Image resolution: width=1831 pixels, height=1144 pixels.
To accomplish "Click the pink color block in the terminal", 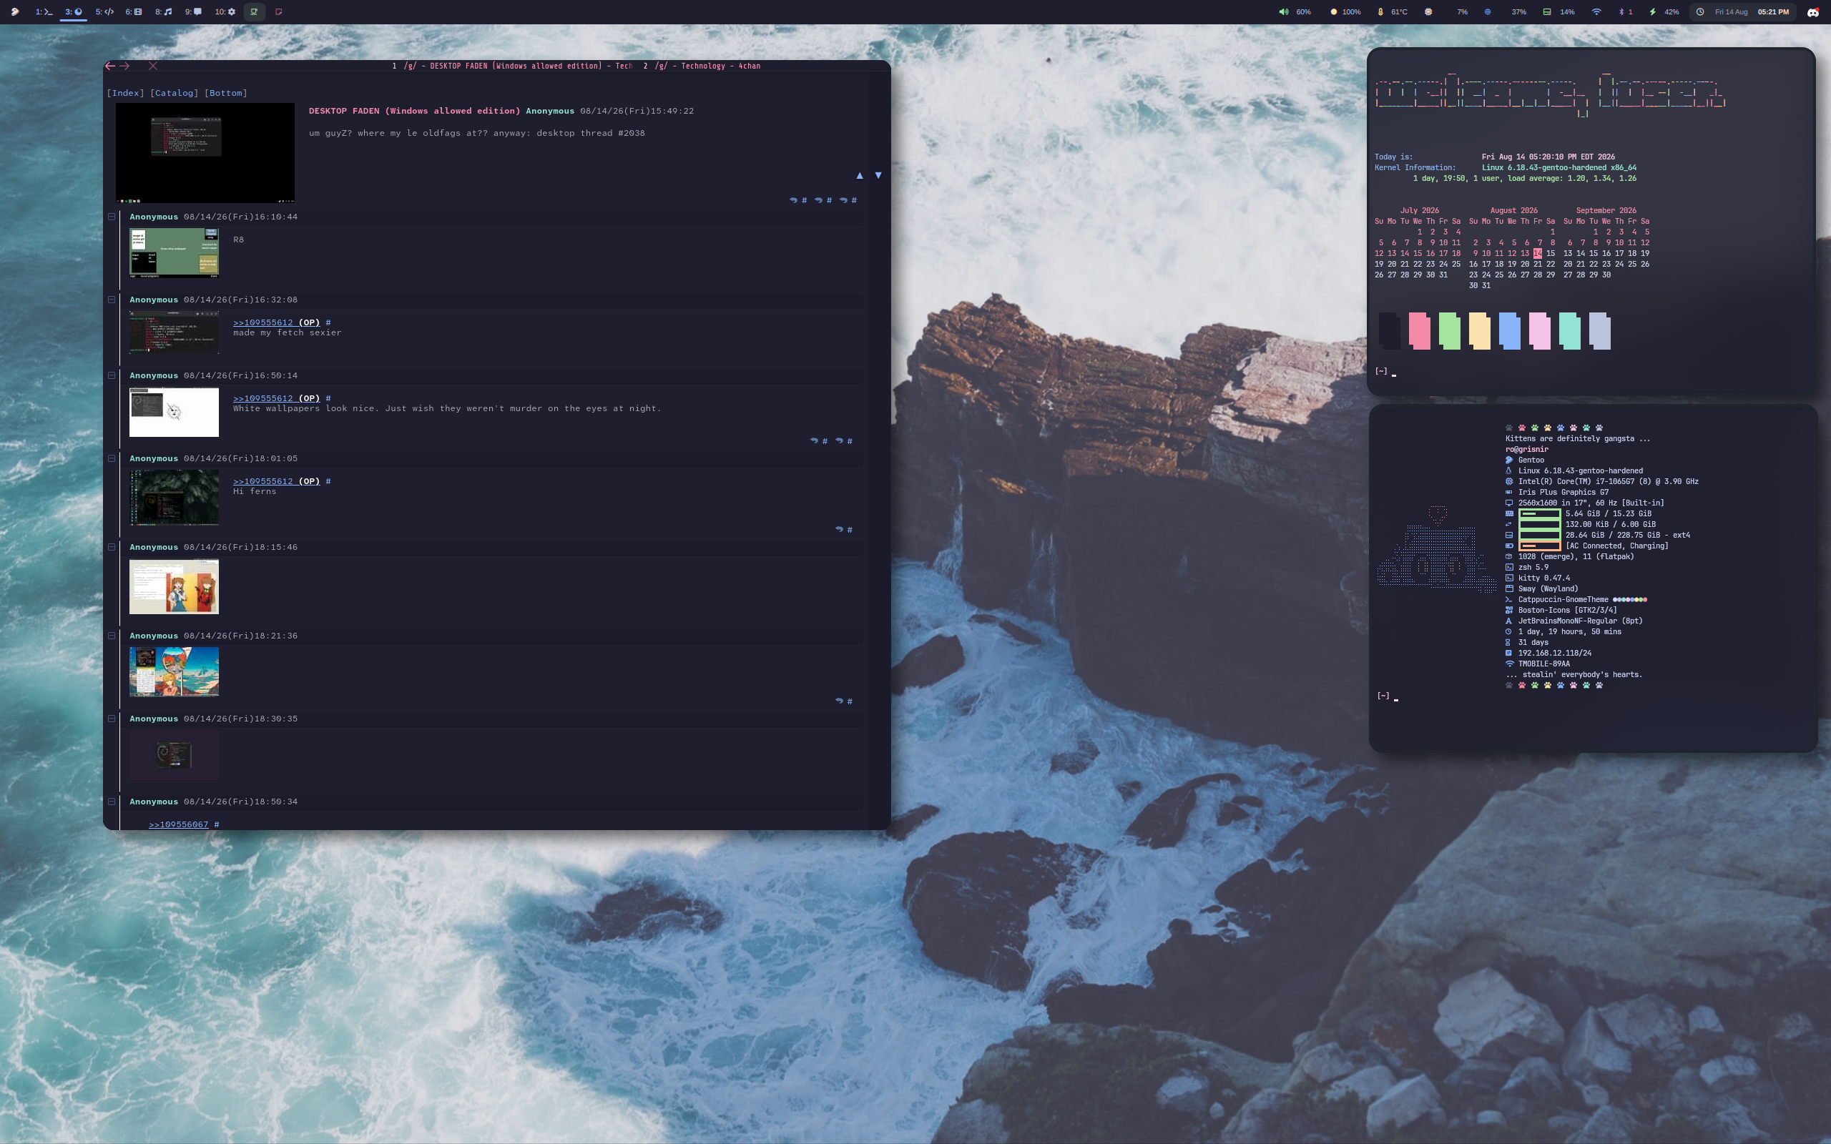I will (1420, 330).
